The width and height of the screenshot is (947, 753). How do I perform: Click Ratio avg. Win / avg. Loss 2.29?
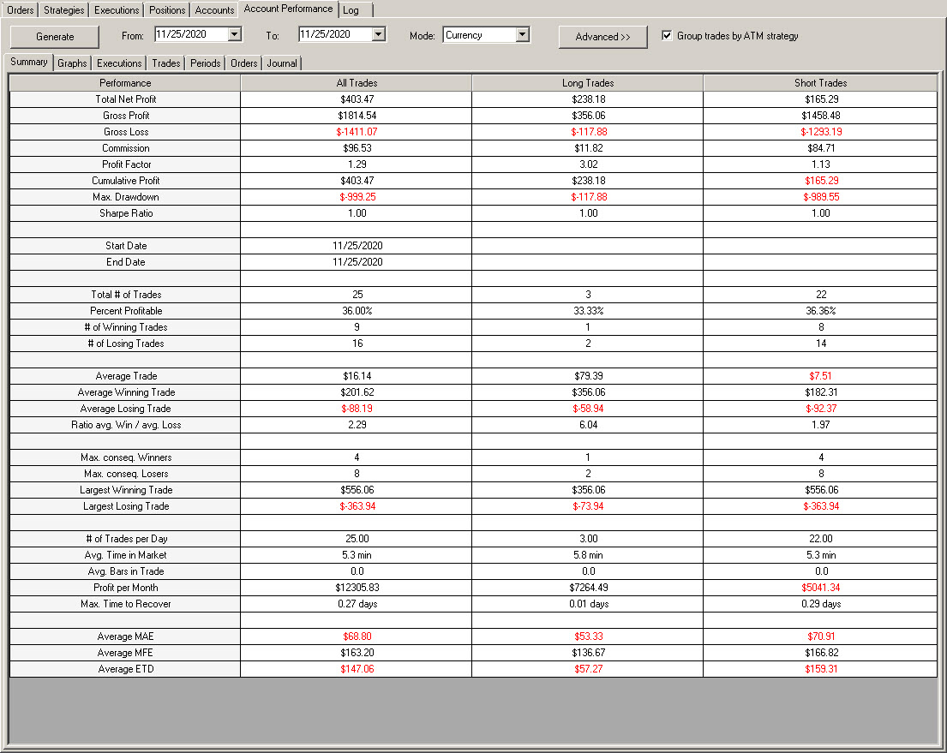pos(357,425)
